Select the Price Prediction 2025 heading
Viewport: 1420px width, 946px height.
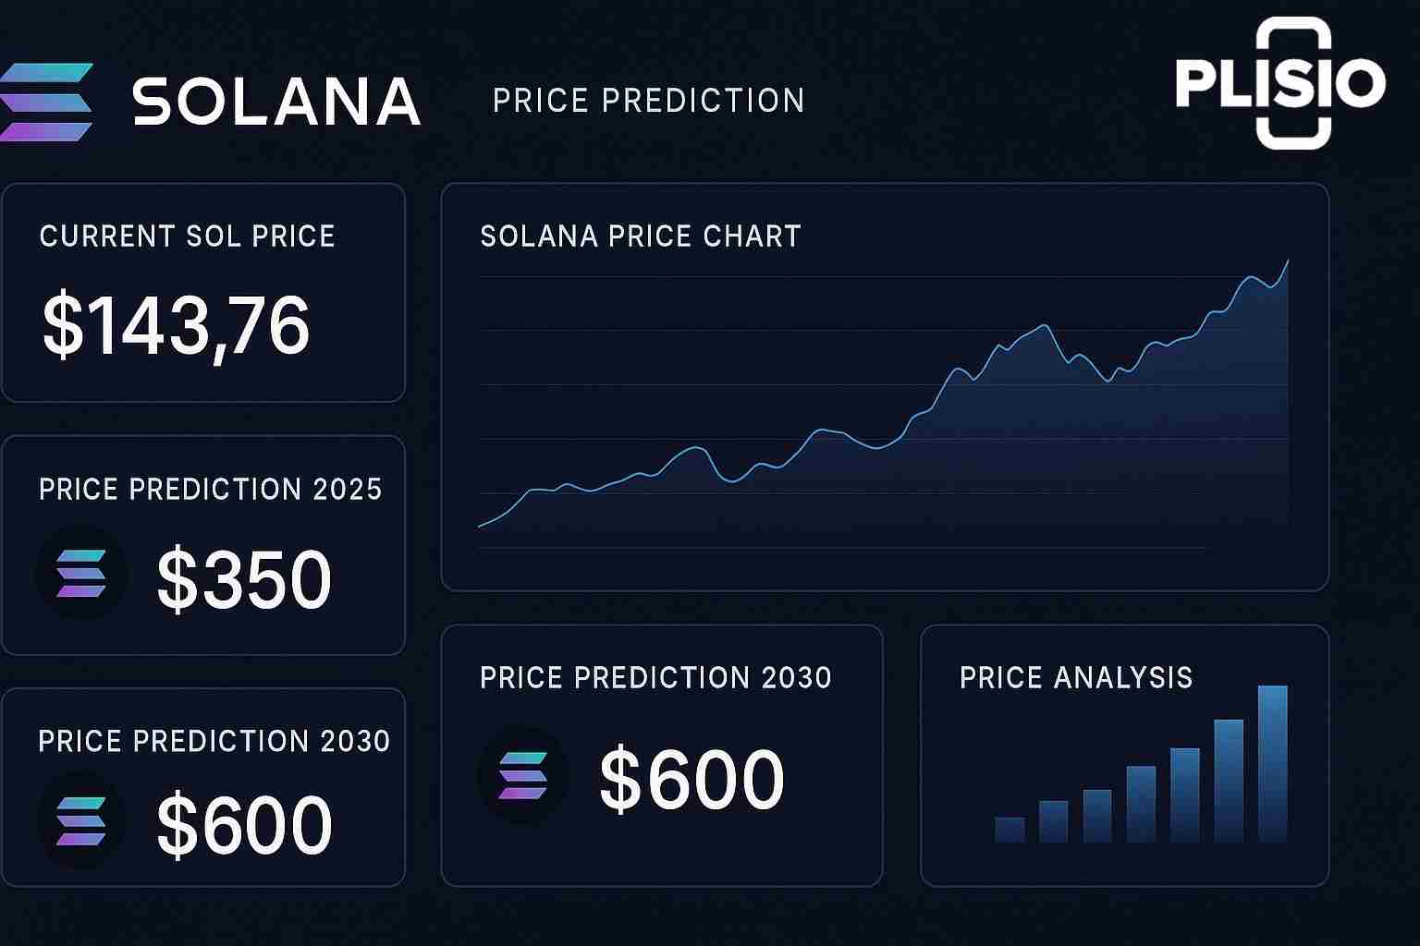(210, 489)
